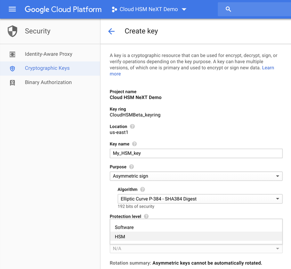Image resolution: width=291 pixels, height=269 pixels.
Task: Click the project hexagon icon beside Cloud HSM NeXT Demo
Action: (114, 9)
